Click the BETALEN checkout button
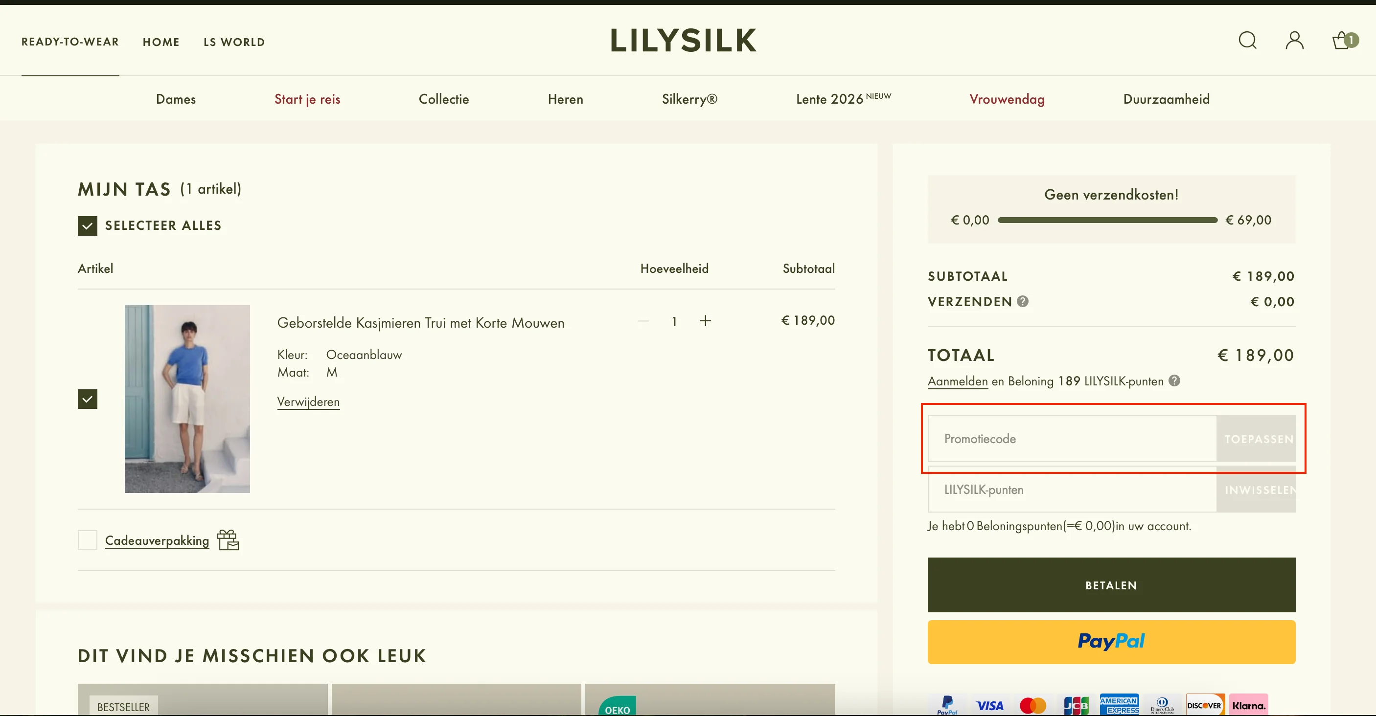This screenshot has width=1376, height=716. (1111, 584)
